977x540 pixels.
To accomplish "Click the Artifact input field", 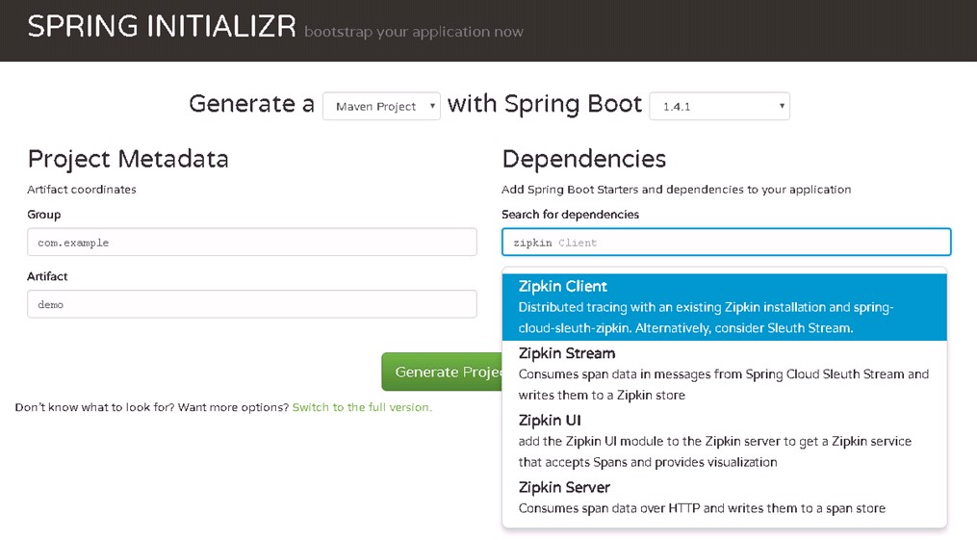I will [252, 304].
